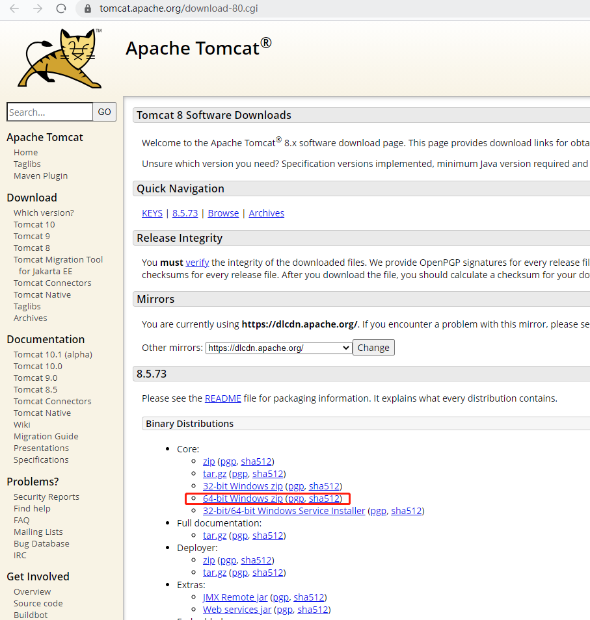Open the Specifications sidebar link
Screen dimensions: 590x620
(x=41, y=460)
